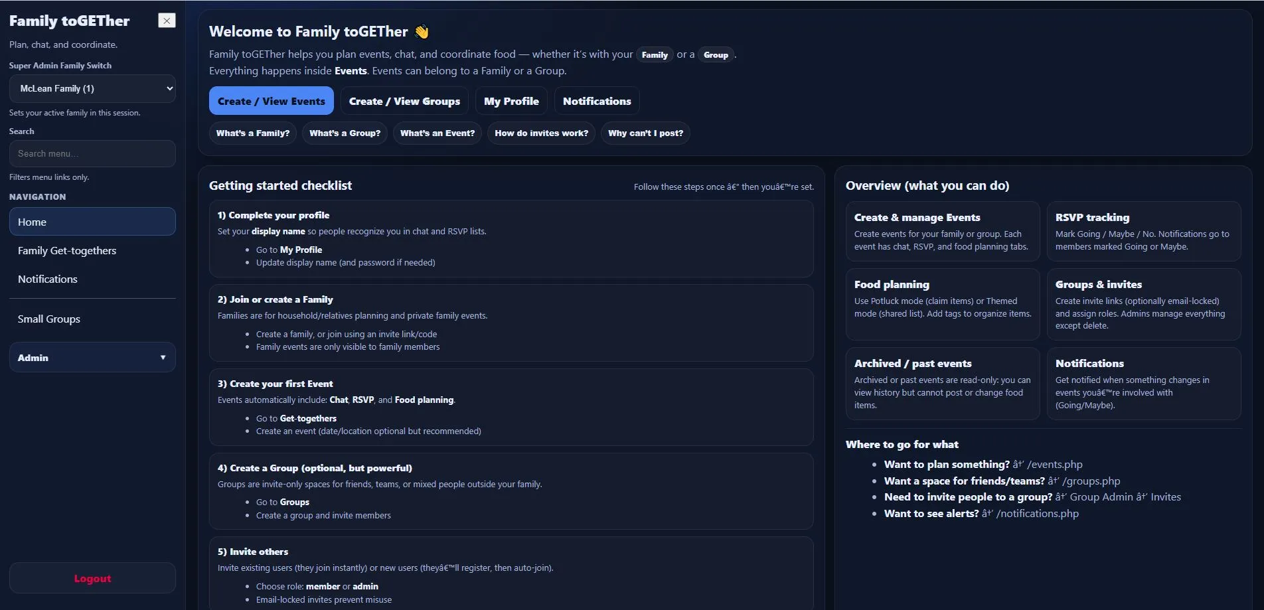Expand the Admin section in the sidebar
The width and height of the screenshot is (1264, 610).
click(x=92, y=357)
